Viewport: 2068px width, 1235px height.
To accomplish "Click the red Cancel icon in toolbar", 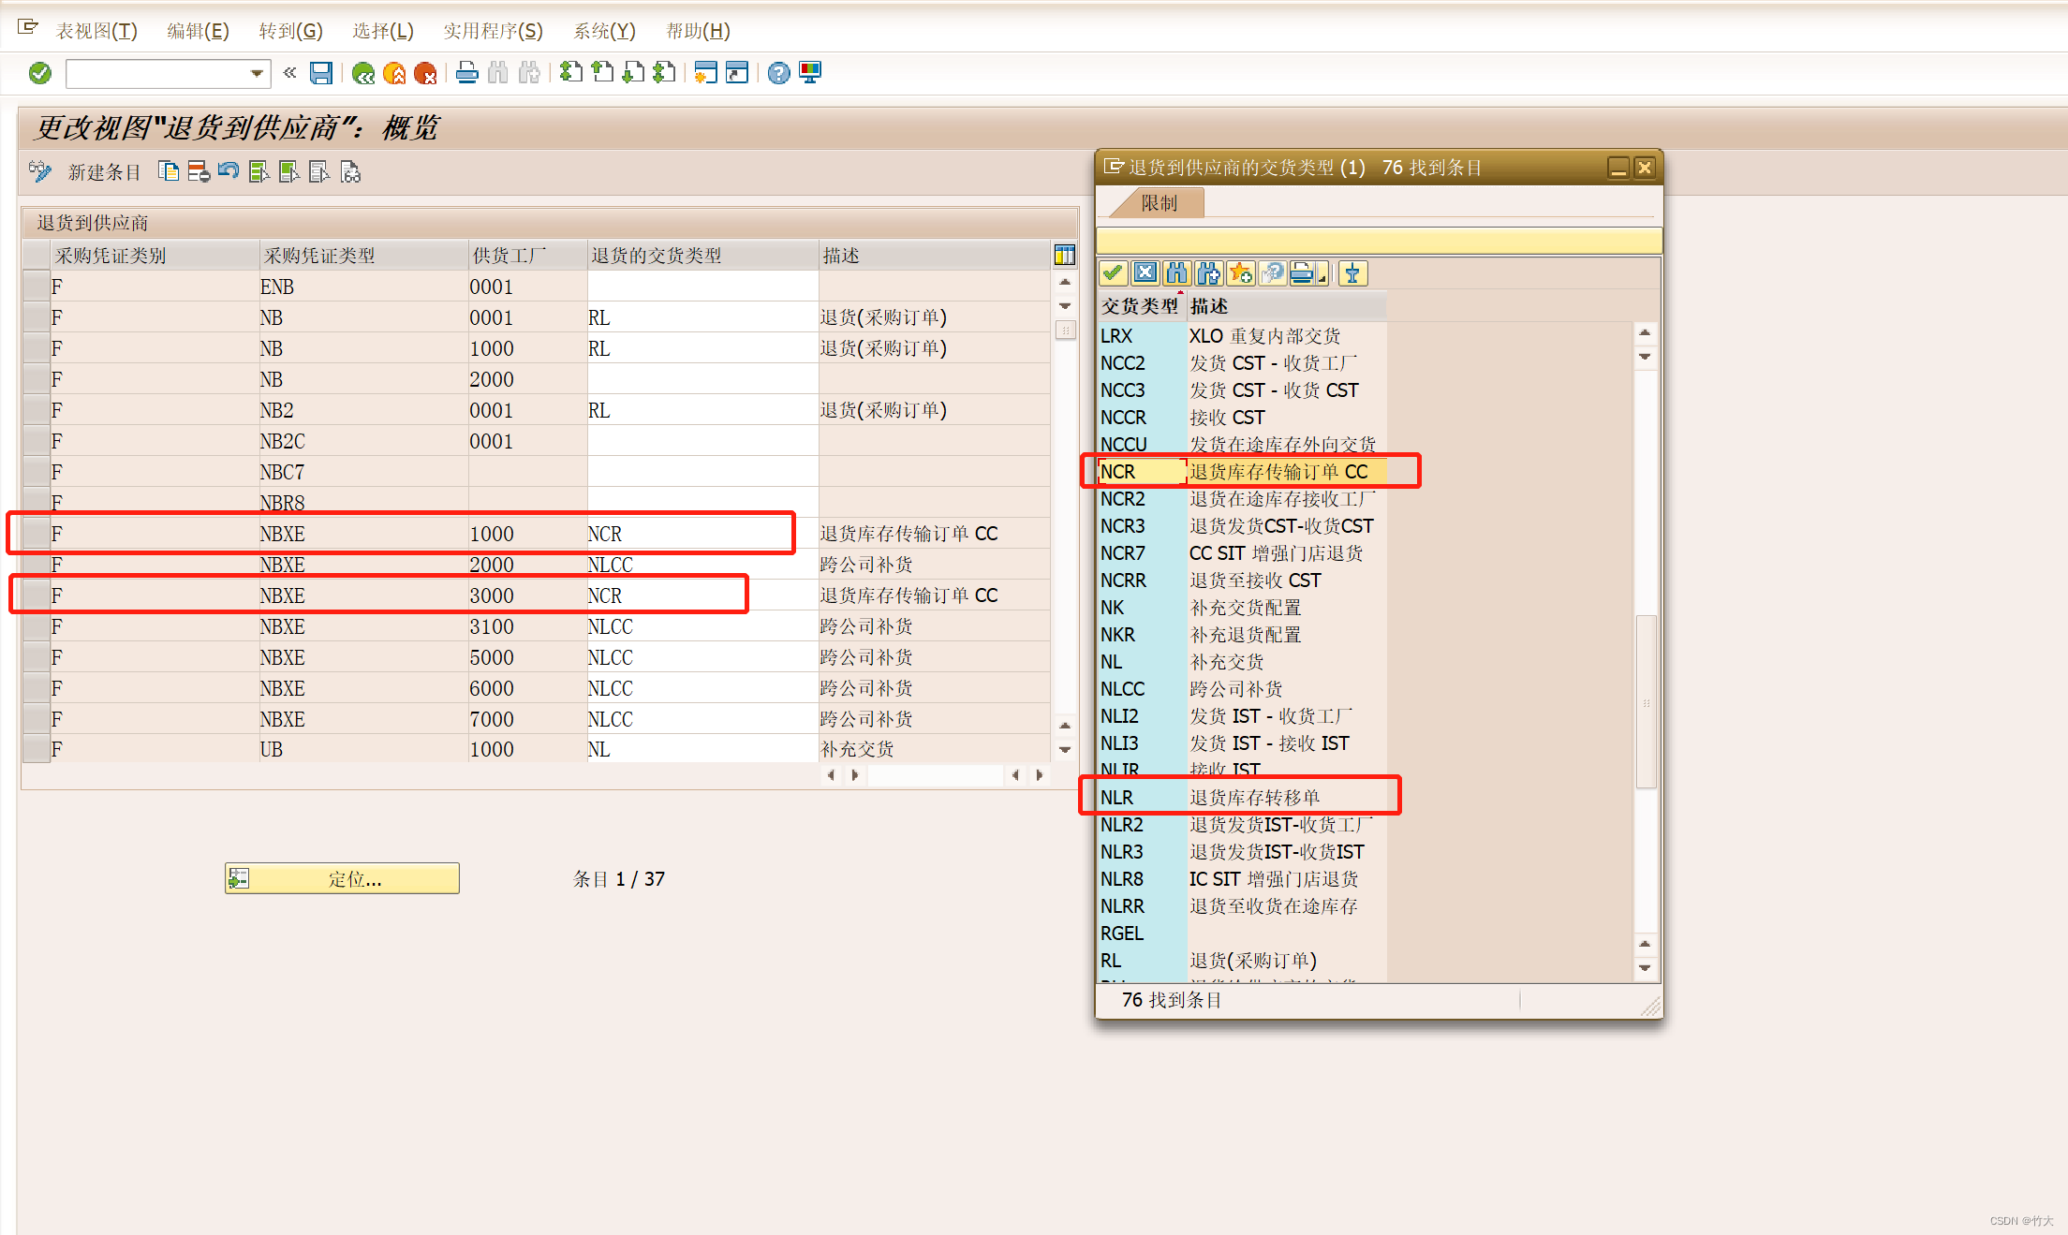I will (x=425, y=73).
